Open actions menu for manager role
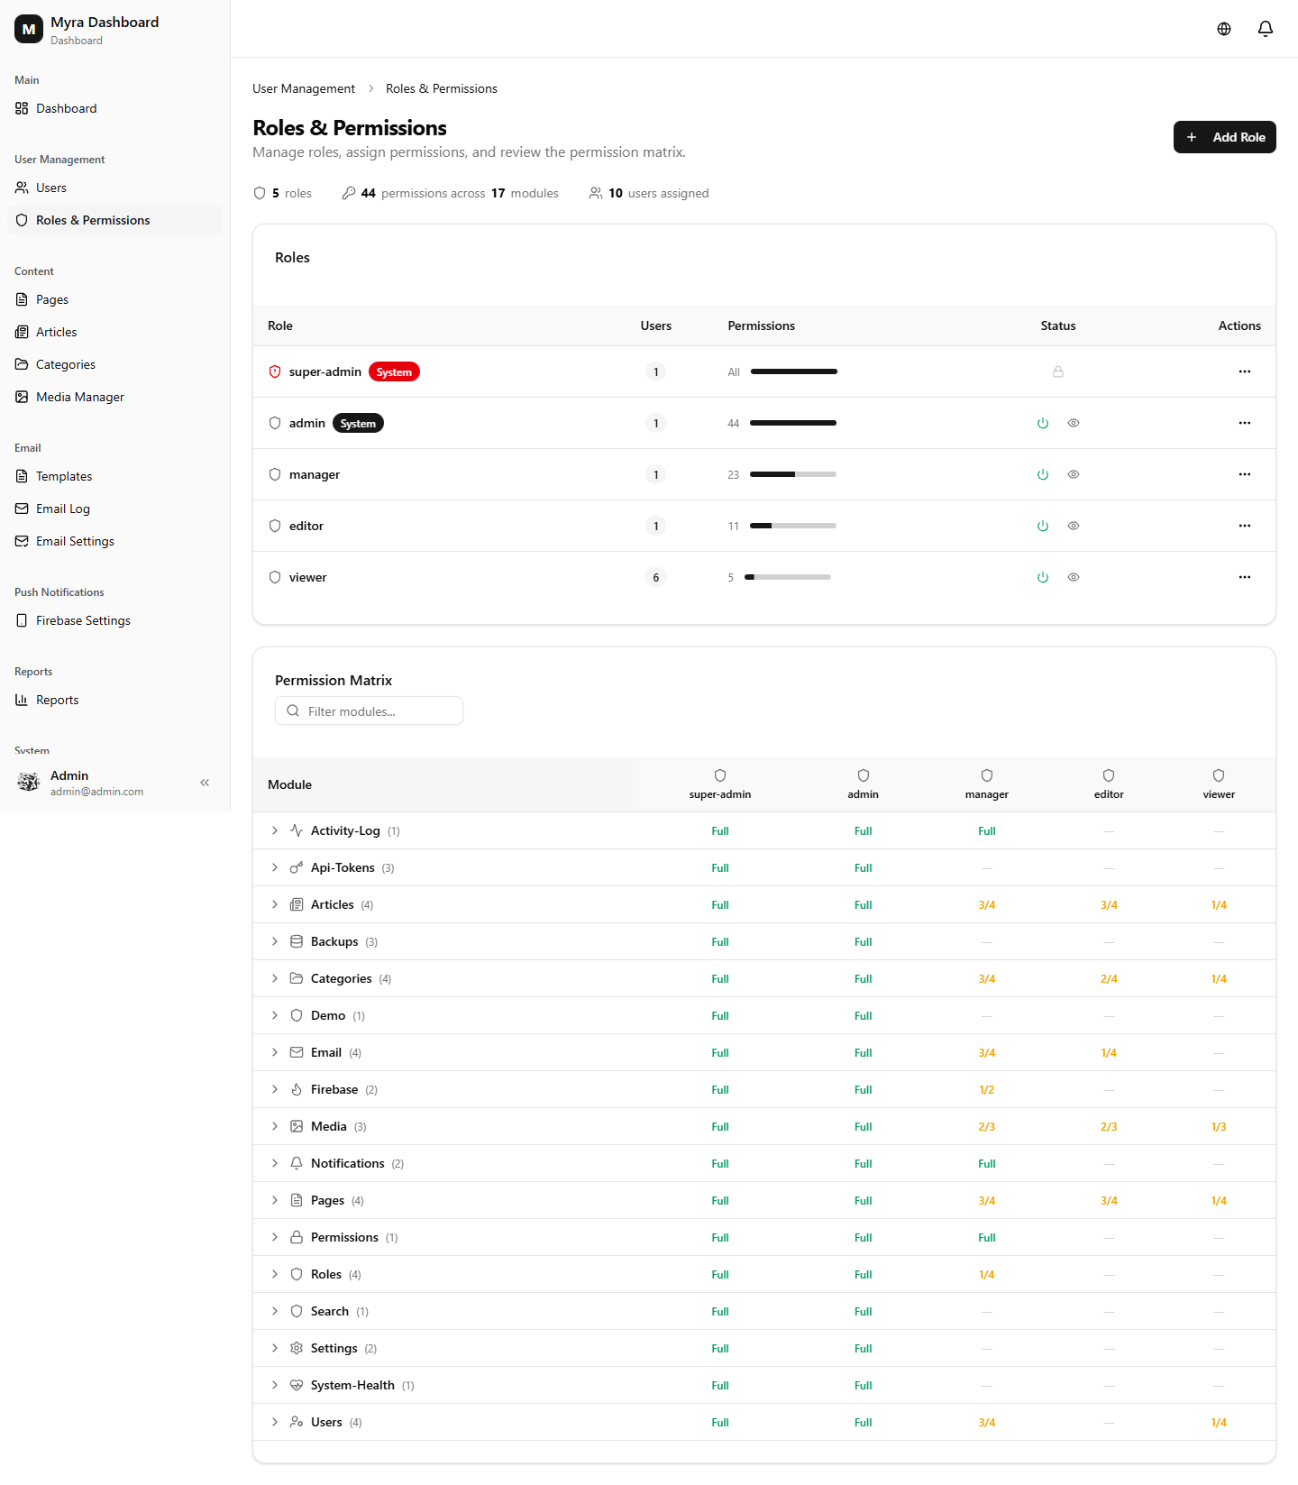This screenshot has height=1485, width=1298. click(x=1245, y=474)
